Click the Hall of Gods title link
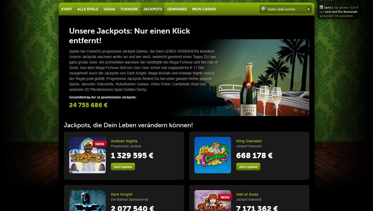This screenshot has height=211, width=373. click(247, 194)
